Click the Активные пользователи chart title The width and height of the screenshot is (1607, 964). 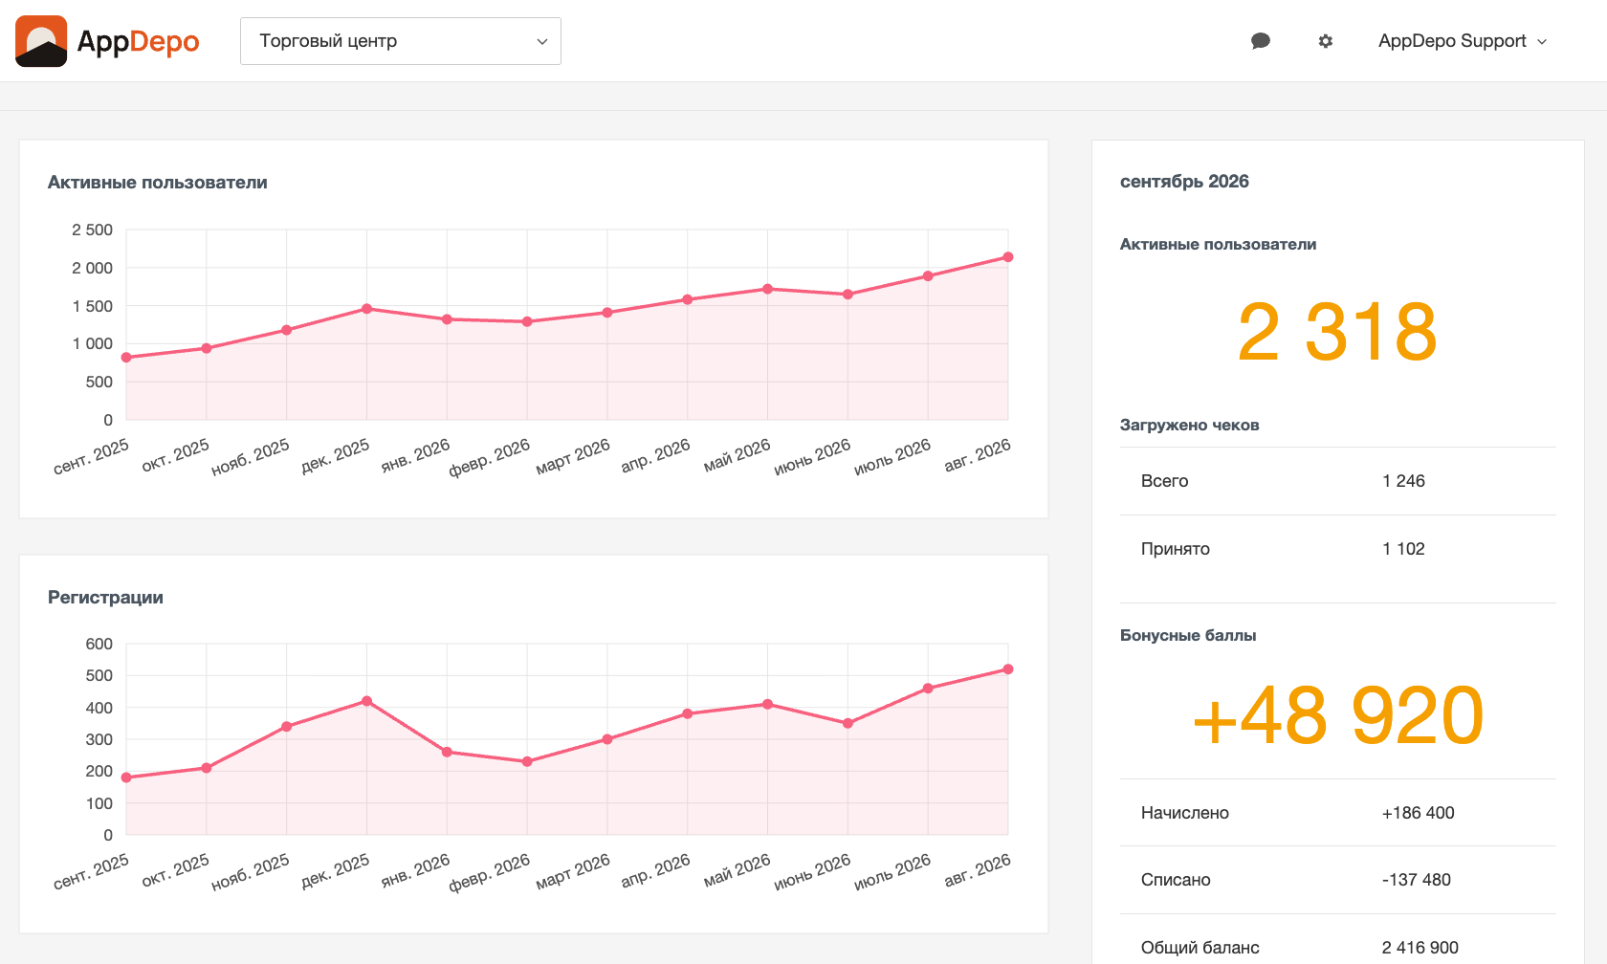pyautogui.click(x=158, y=183)
